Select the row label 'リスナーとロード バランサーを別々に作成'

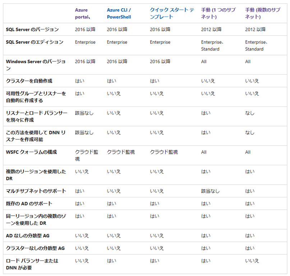point(37,116)
